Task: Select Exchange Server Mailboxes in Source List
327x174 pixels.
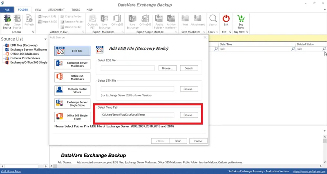Action: pos(29,49)
